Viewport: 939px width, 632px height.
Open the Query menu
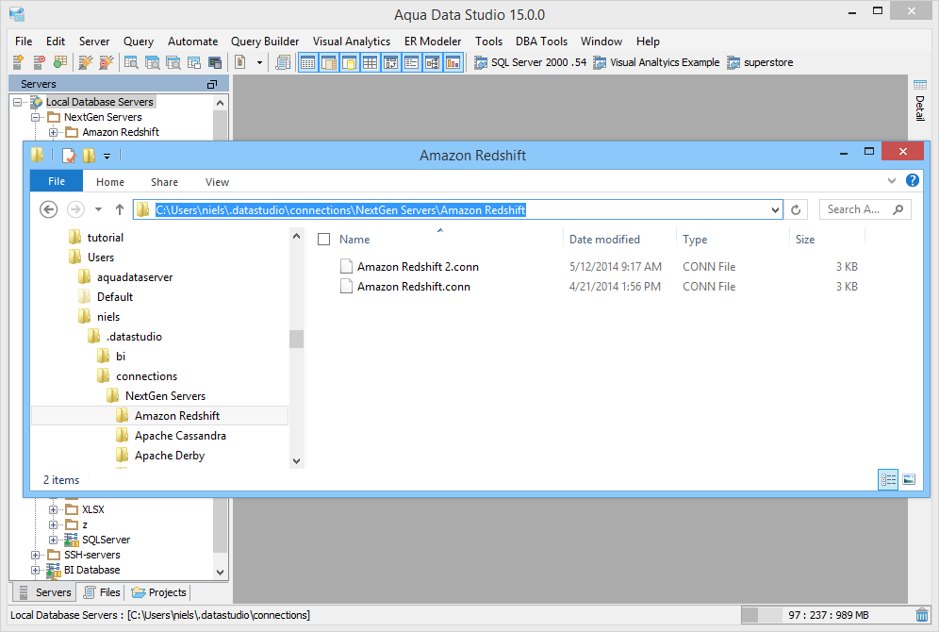(139, 42)
